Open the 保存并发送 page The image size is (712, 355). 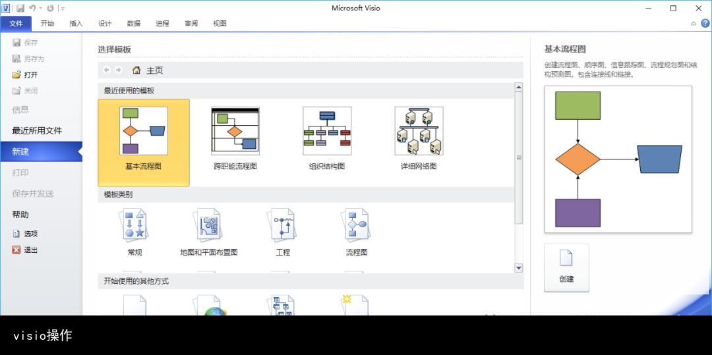(x=33, y=194)
